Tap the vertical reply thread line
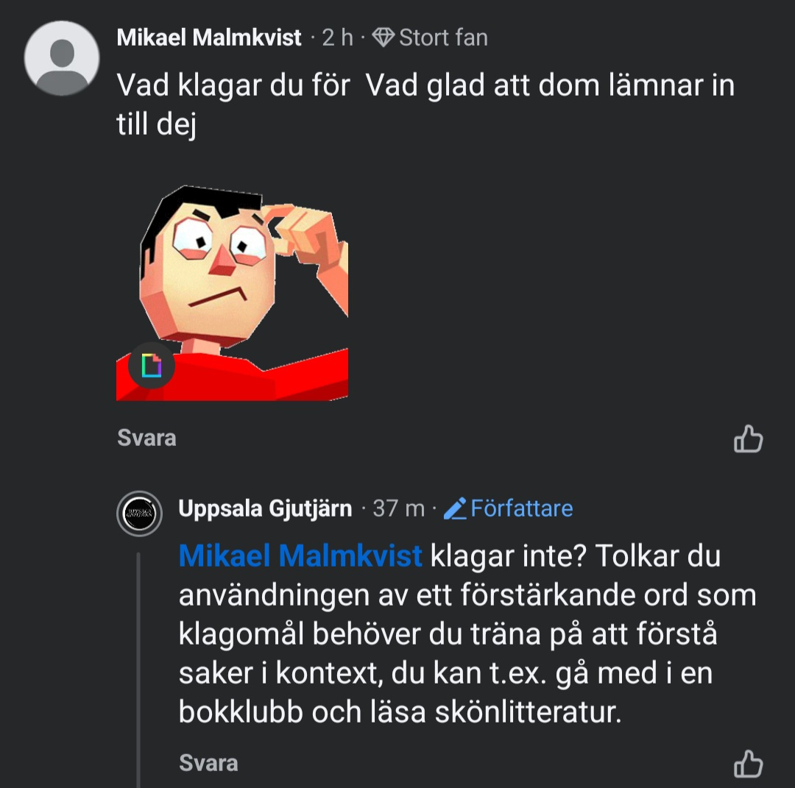Screen dimensions: 795x788 [138, 662]
